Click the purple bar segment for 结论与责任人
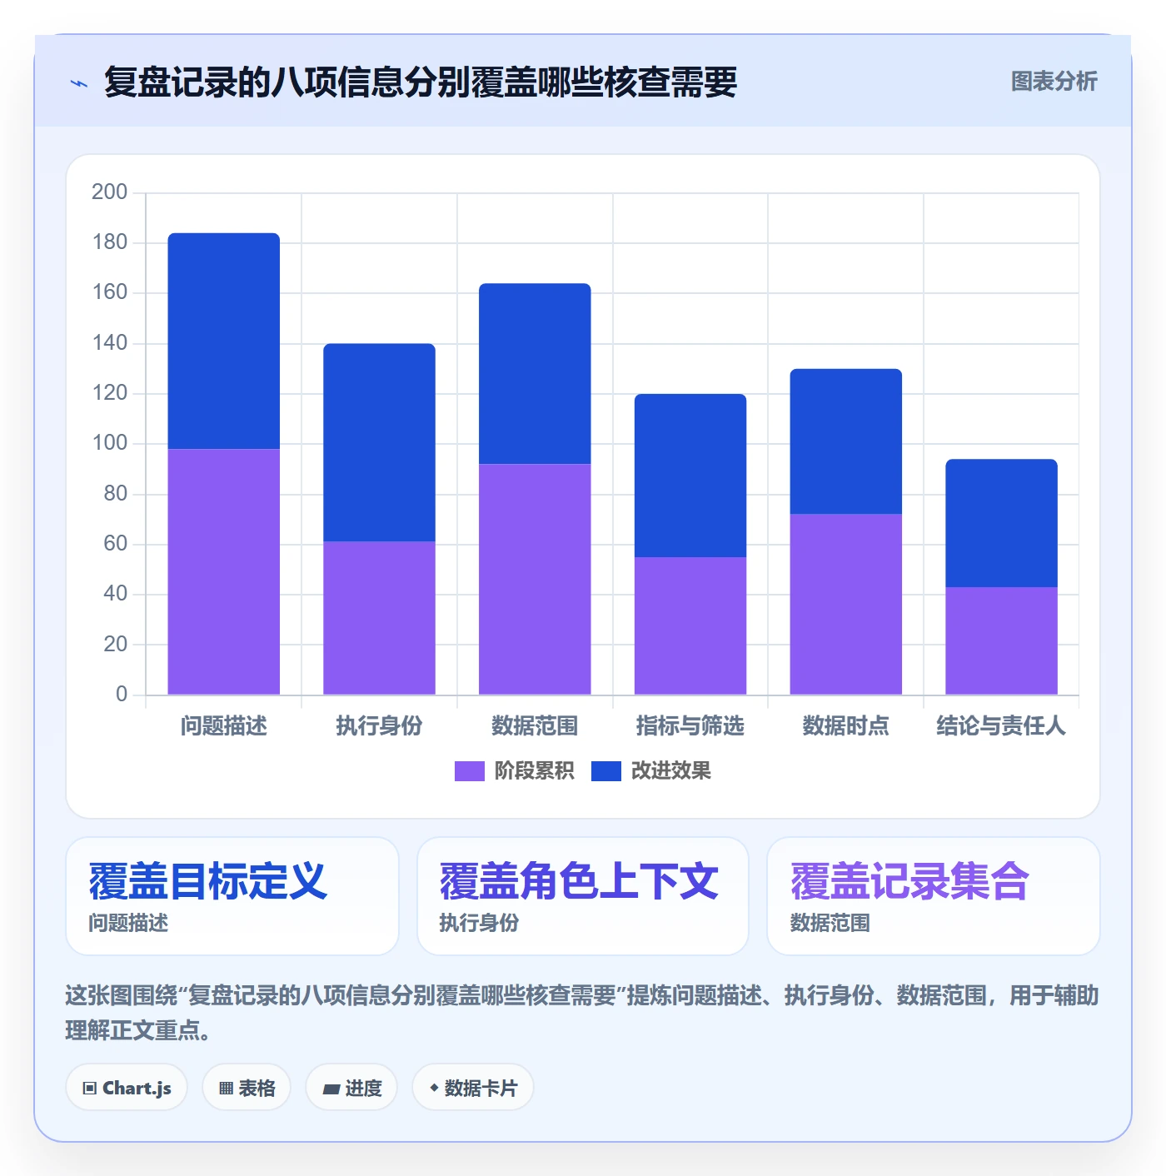The height and width of the screenshot is (1176, 1166). click(x=1001, y=641)
